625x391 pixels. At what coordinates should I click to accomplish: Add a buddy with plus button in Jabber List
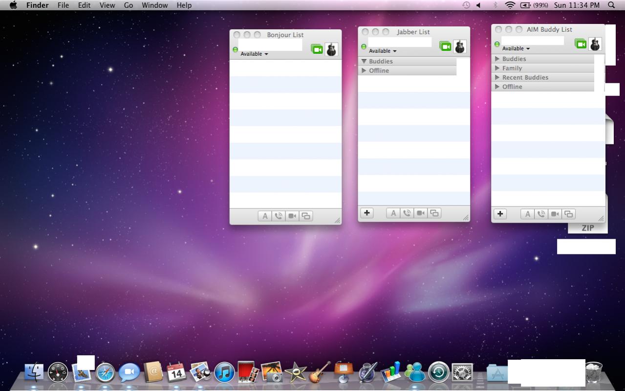pos(367,213)
